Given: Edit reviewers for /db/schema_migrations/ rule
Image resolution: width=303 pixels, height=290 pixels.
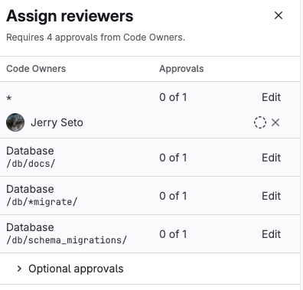Looking at the screenshot, I should click(x=271, y=234).
